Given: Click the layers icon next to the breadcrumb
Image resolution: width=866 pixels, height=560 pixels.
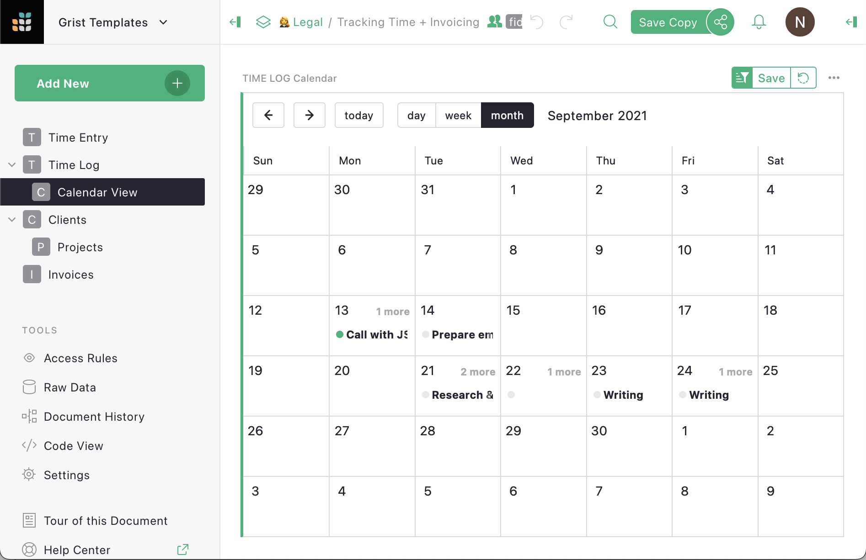Looking at the screenshot, I should click(x=263, y=21).
